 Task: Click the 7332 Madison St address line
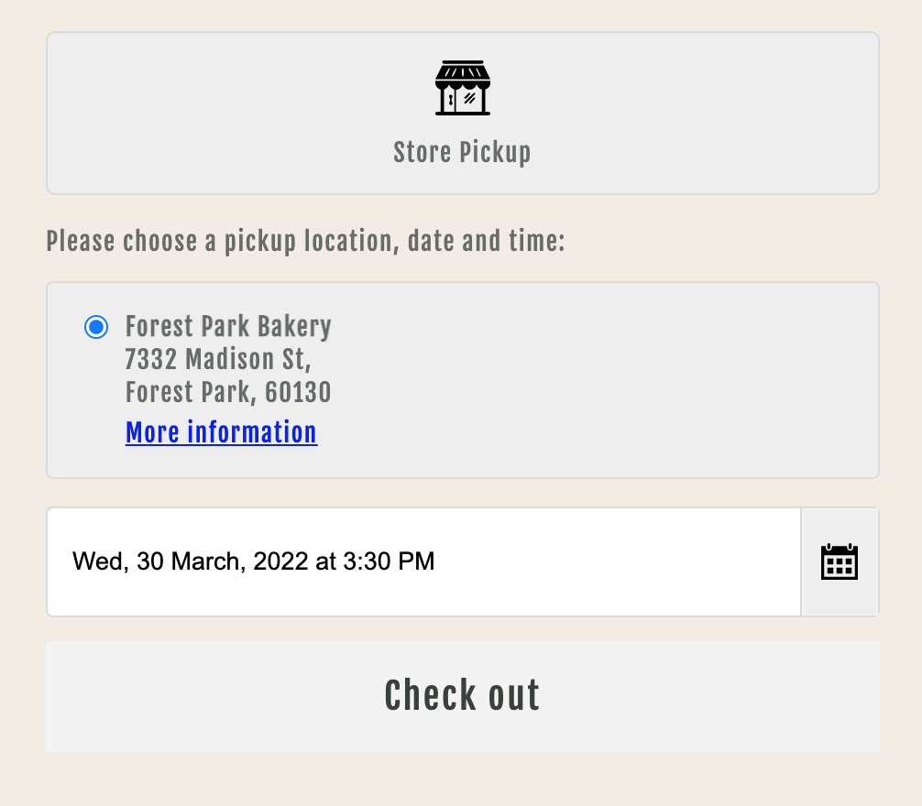[218, 360]
